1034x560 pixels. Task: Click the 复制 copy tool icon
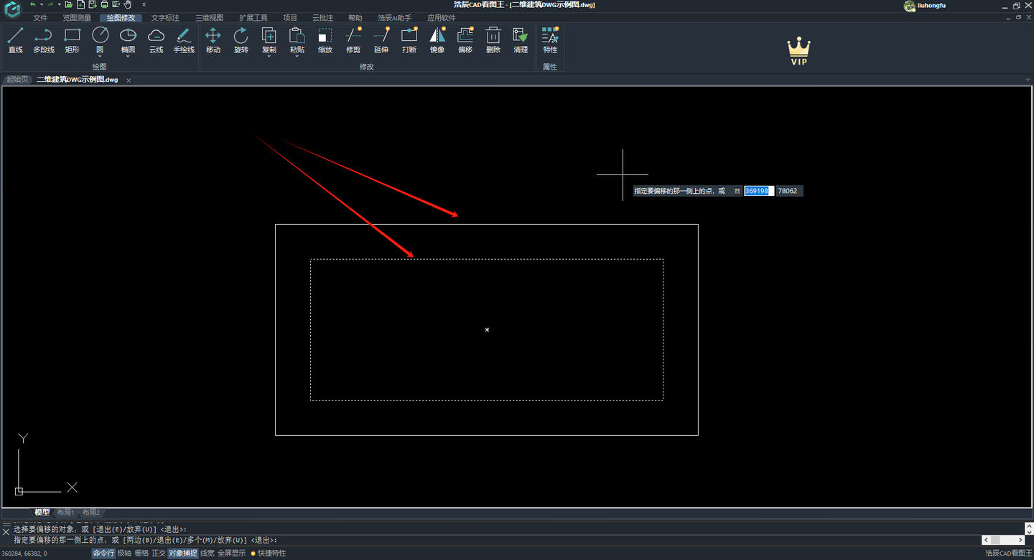click(x=269, y=35)
